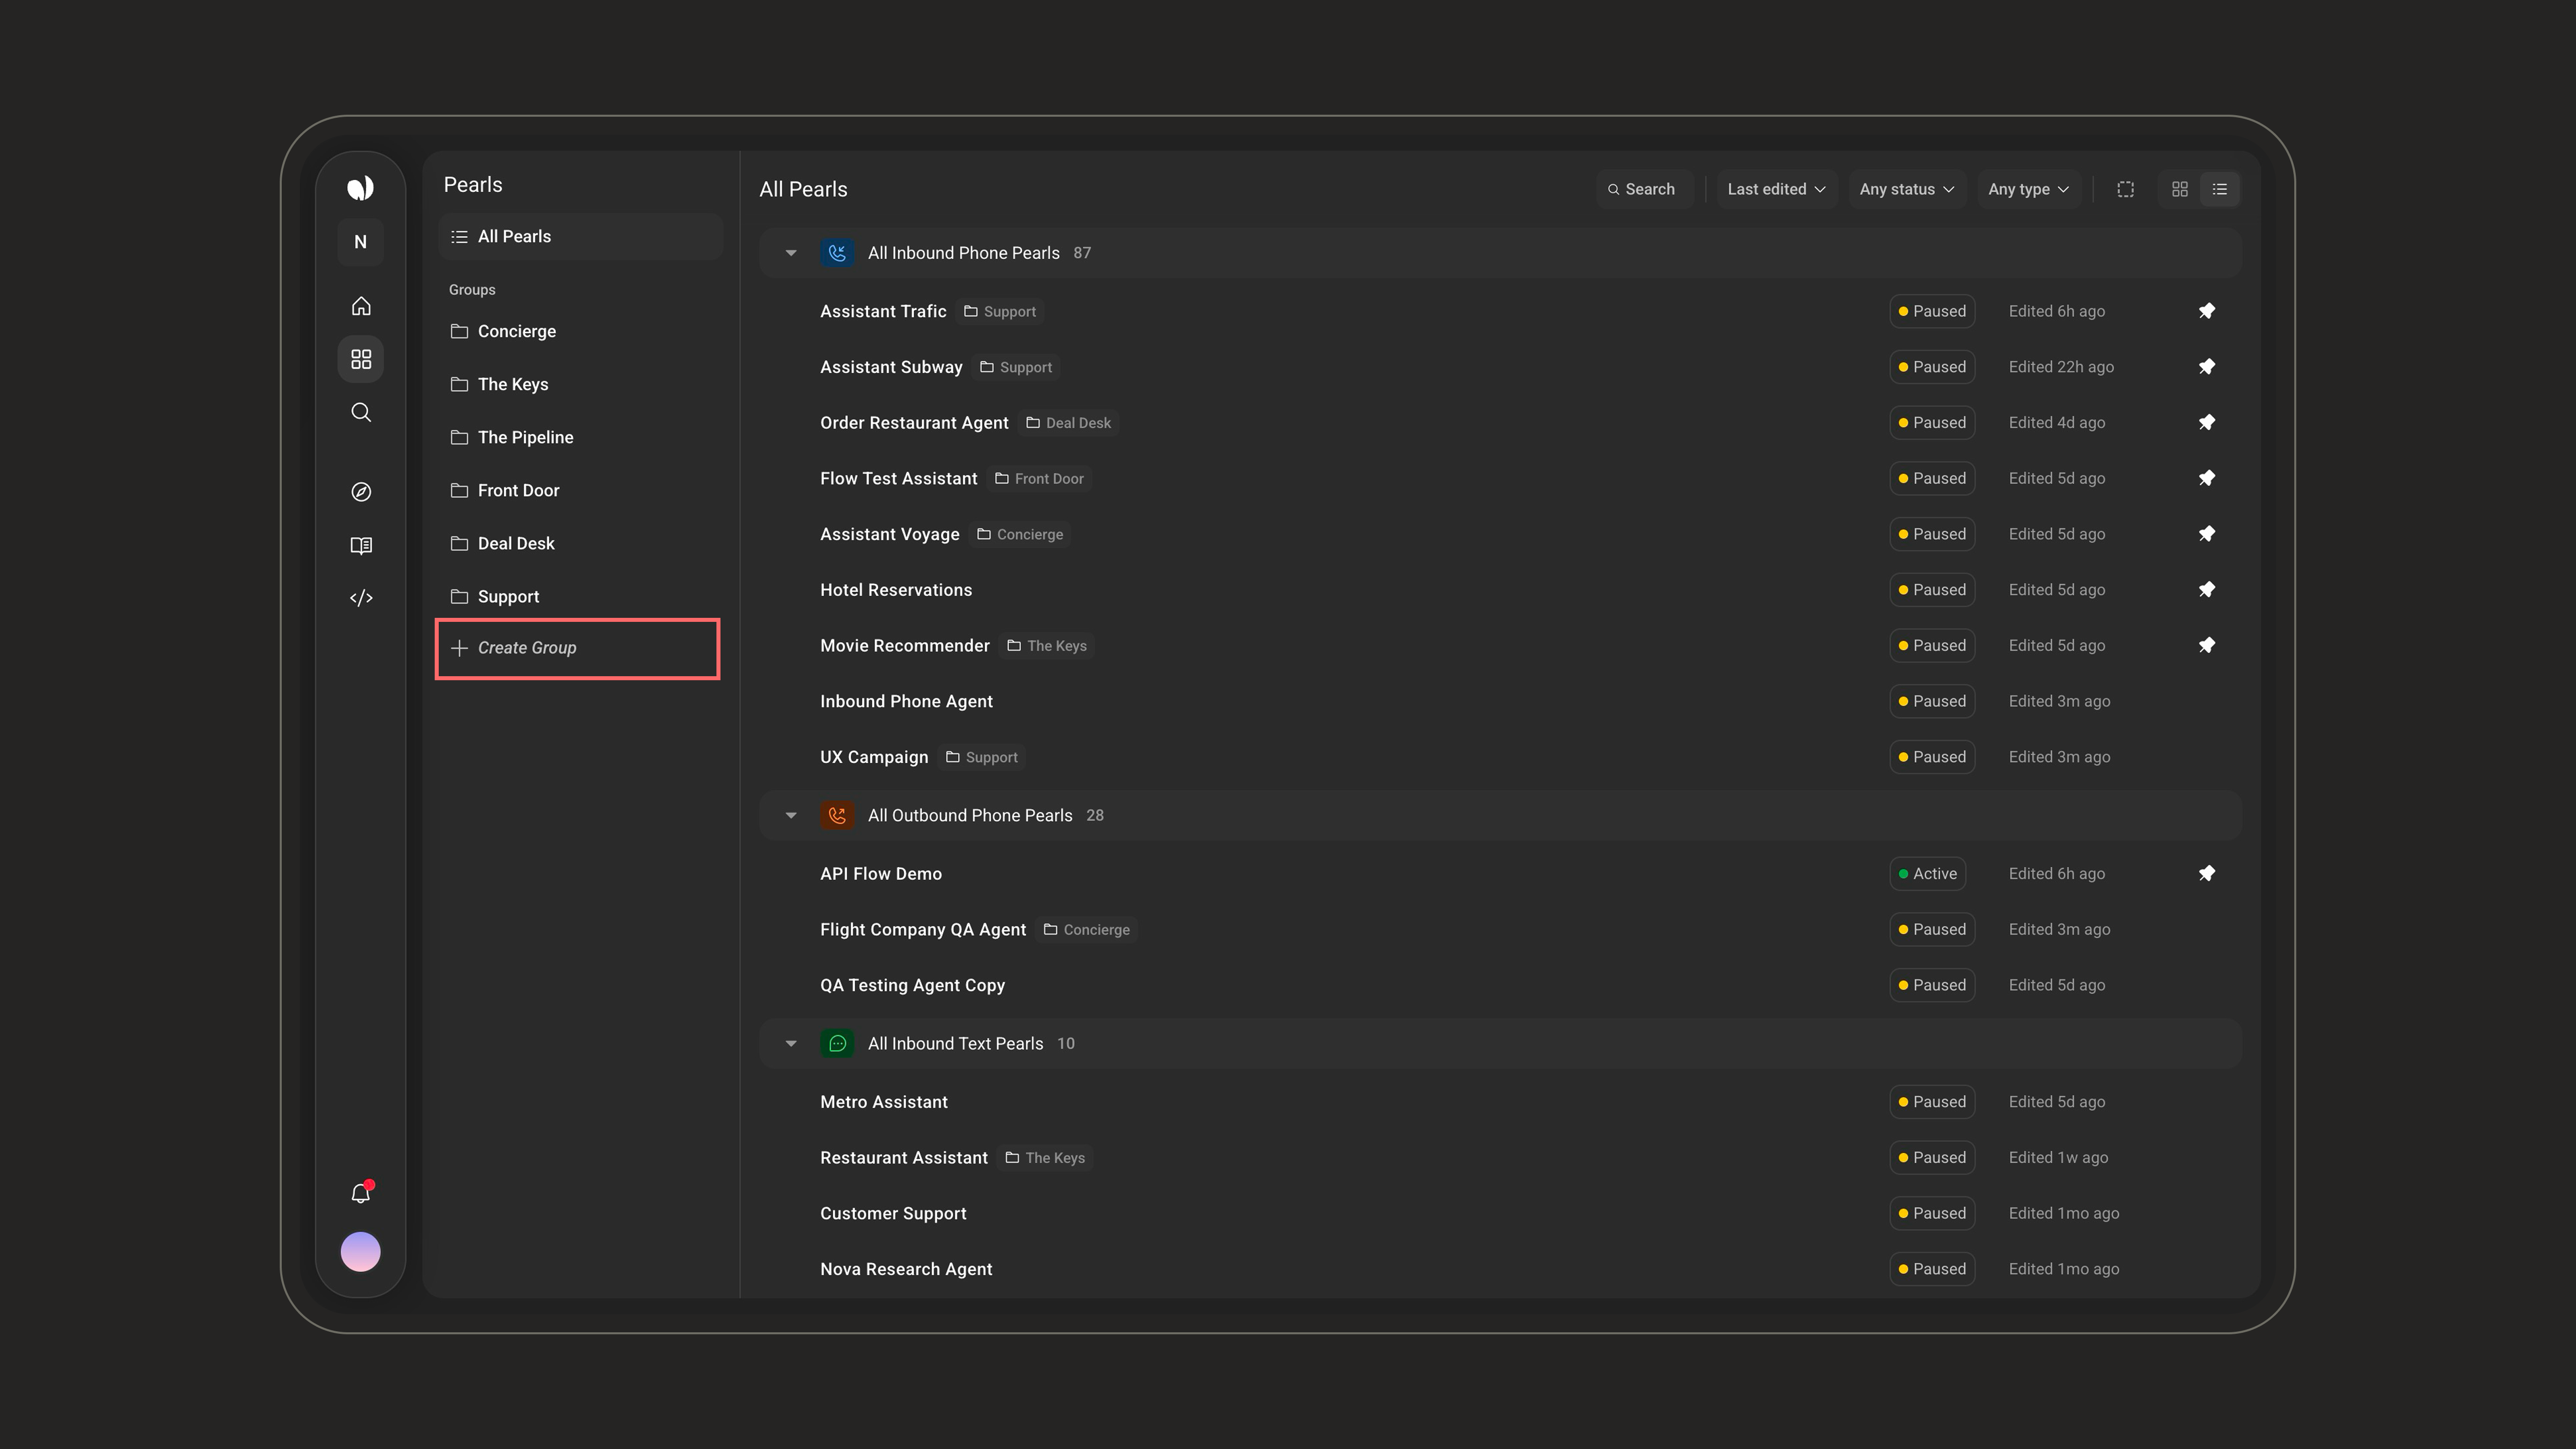Viewport: 2576px width, 1449px height.
Task: Unpin the Movie Recommender pearl
Action: 2207,646
